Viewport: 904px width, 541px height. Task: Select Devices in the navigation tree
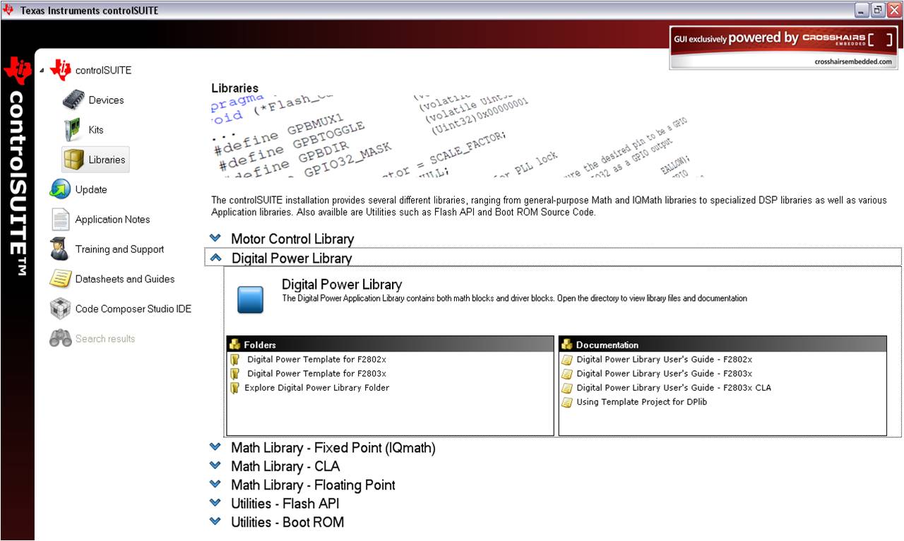click(106, 100)
